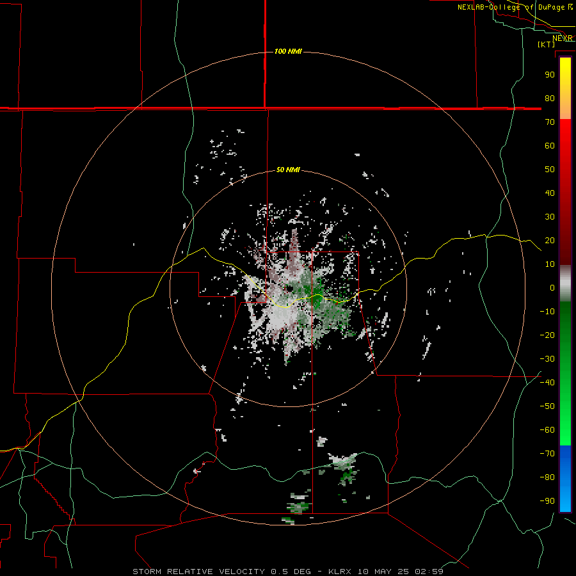
Task: Pick the light orange band near 70
Action: click(565, 113)
